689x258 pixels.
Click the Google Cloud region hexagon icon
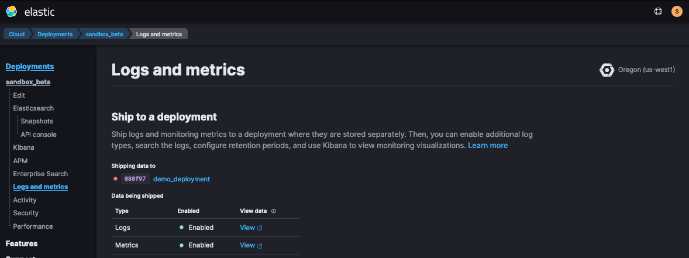tap(607, 70)
